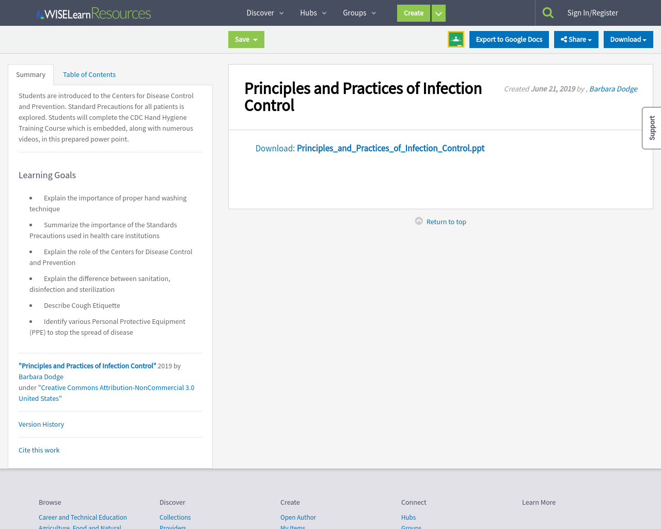Click the Return to top arrow icon
Viewport: 661px width, 529px height.
click(x=419, y=220)
